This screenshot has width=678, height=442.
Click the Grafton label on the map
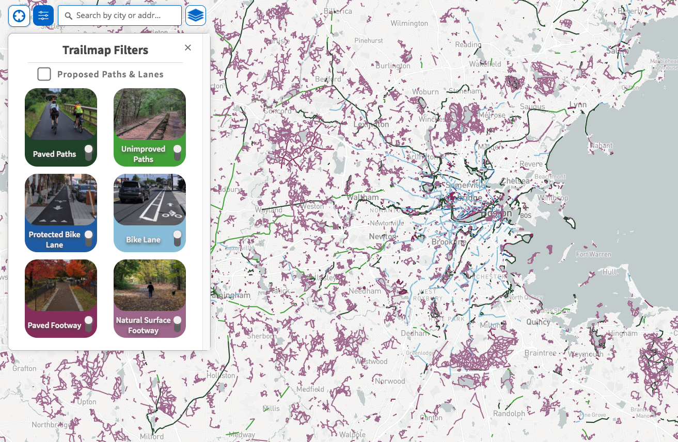25,368
